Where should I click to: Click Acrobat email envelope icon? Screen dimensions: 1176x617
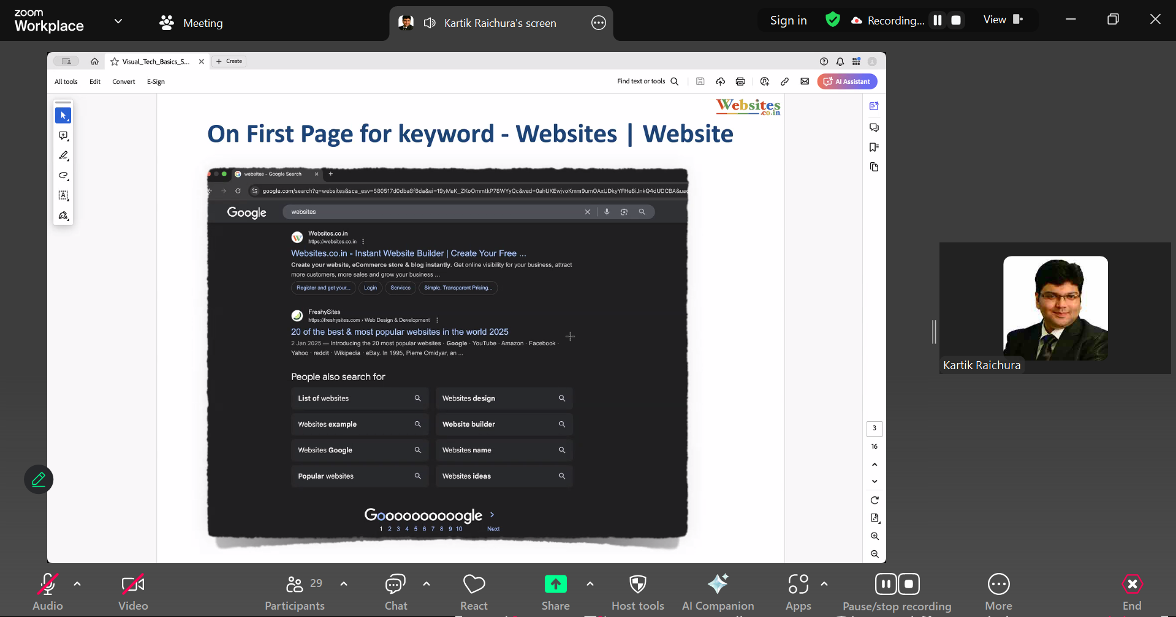pos(805,81)
